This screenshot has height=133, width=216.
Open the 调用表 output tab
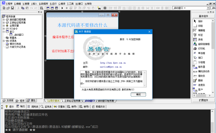[33, 107]
